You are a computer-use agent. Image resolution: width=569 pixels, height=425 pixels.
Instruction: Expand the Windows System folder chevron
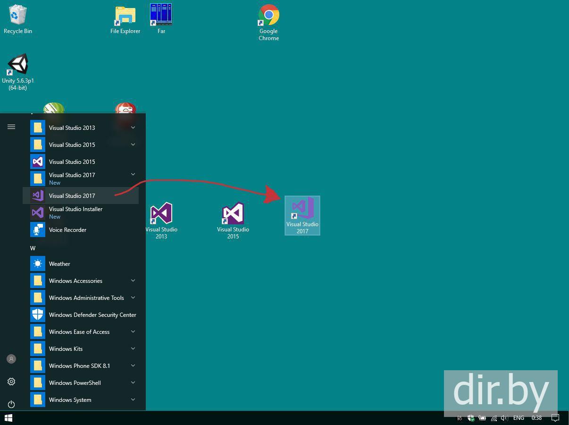[133, 399]
